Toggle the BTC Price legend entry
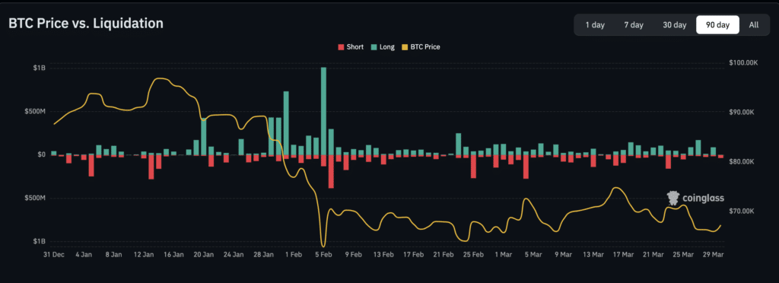779x283 pixels. (x=421, y=47)
